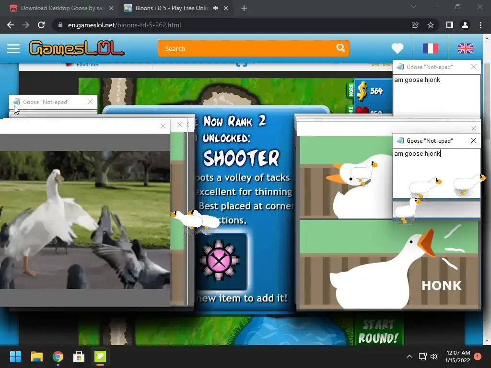
Task: Mute the Bloons TD 5 tab audio icon
Action: (215, 8)
